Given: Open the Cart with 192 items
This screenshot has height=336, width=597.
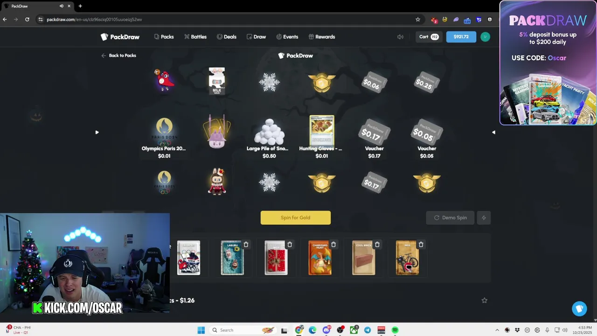Looking at the screenshot, I should point(429,37).
